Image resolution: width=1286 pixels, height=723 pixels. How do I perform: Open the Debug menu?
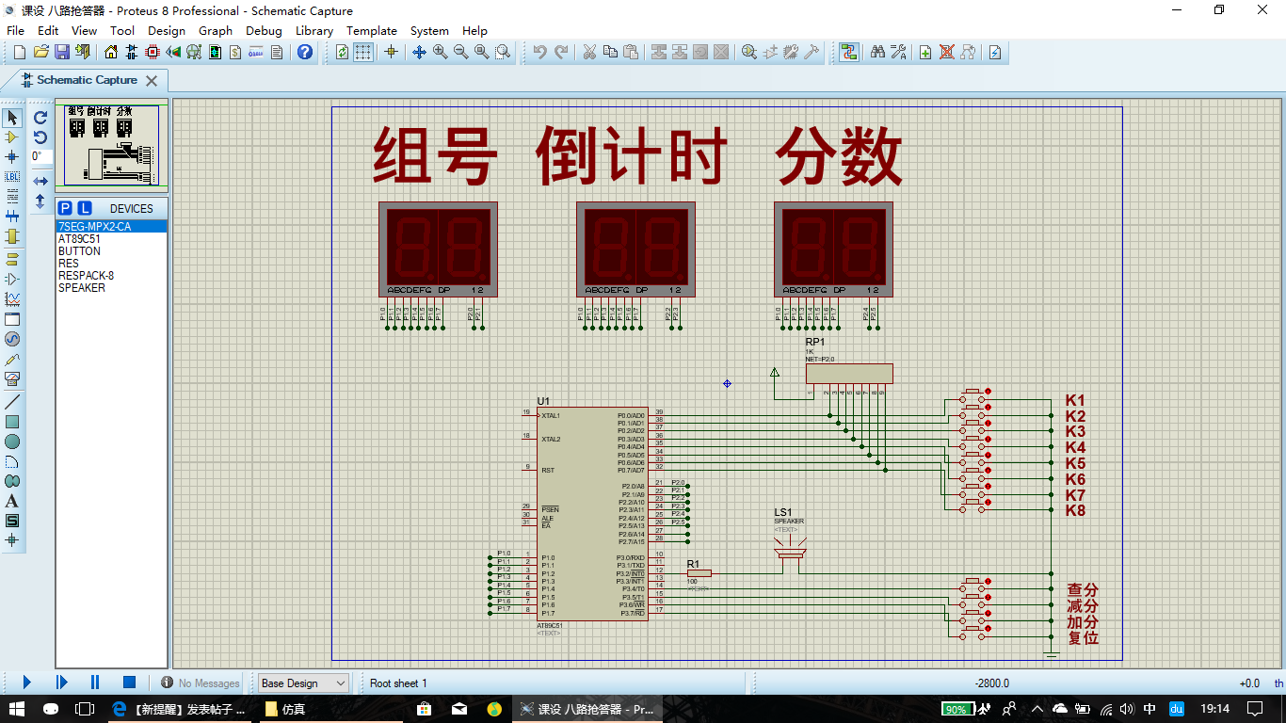tap(264, 30)
